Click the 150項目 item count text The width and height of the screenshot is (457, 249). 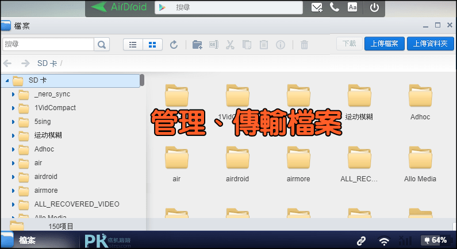point(61,226)
